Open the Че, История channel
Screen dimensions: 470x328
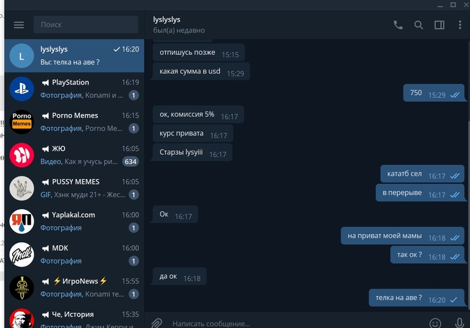75,317
